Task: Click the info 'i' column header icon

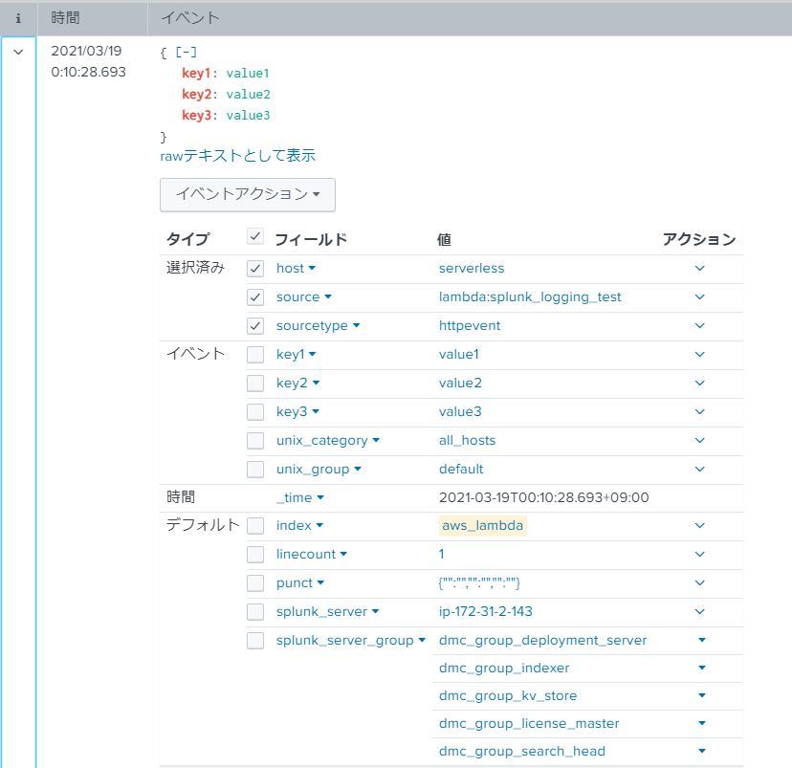Action: coord(18,19)
